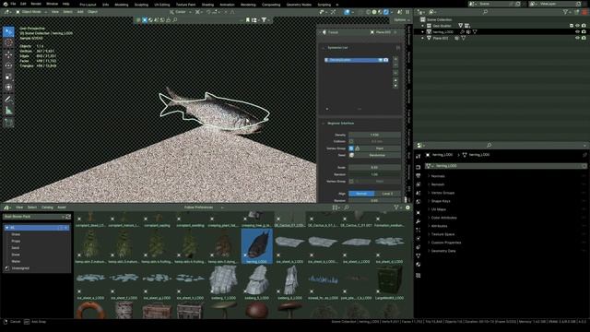The height and width of the screenshot is (332, 590).
Task: Click the bottom Random 0.00 slider
Action: (374, 201)
